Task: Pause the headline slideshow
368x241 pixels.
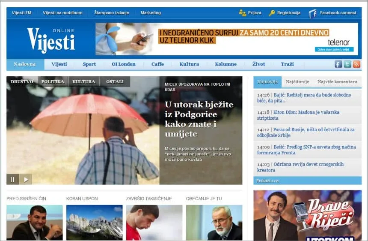Action: pos(12,179)
